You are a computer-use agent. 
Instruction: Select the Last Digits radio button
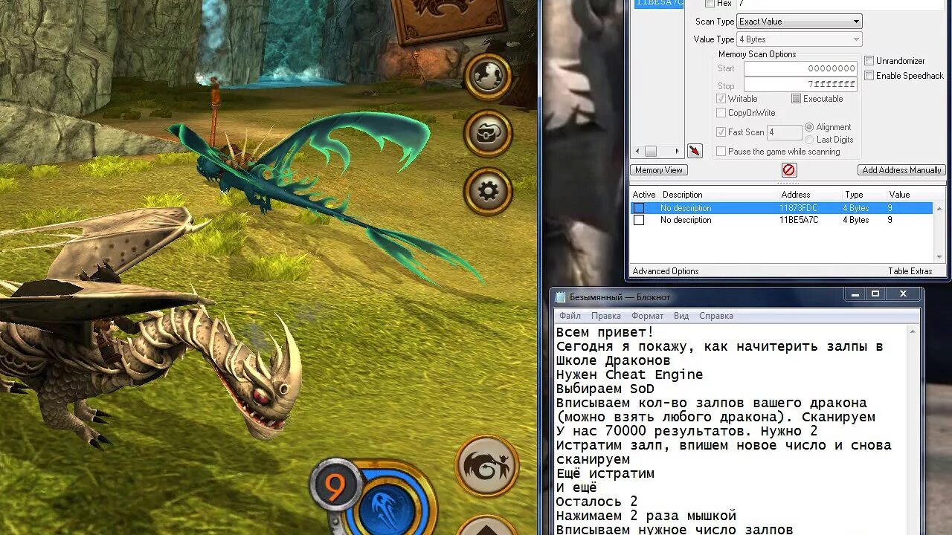pos(809,140)
